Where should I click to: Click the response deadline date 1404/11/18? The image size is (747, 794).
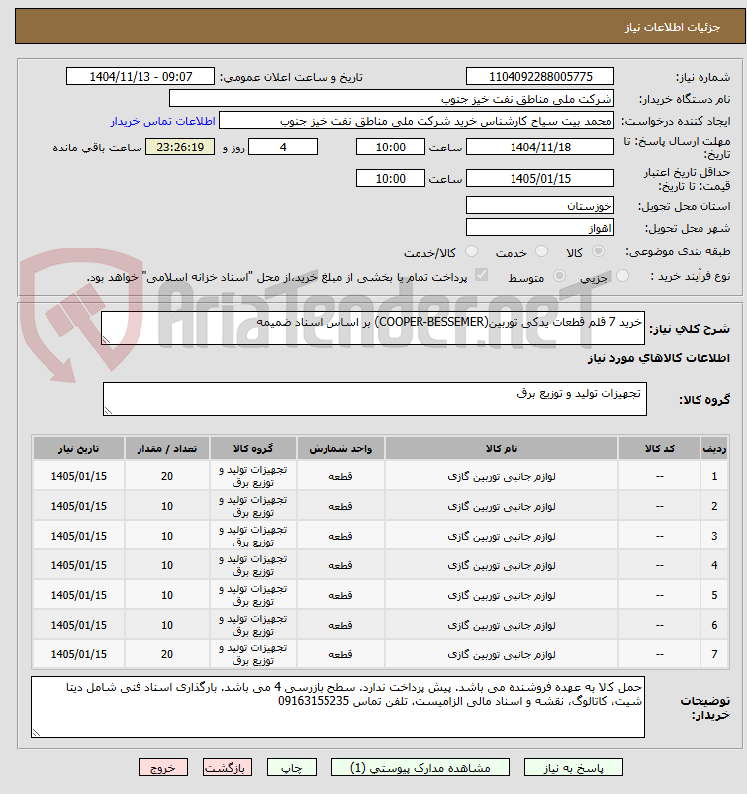click(540, 147)
